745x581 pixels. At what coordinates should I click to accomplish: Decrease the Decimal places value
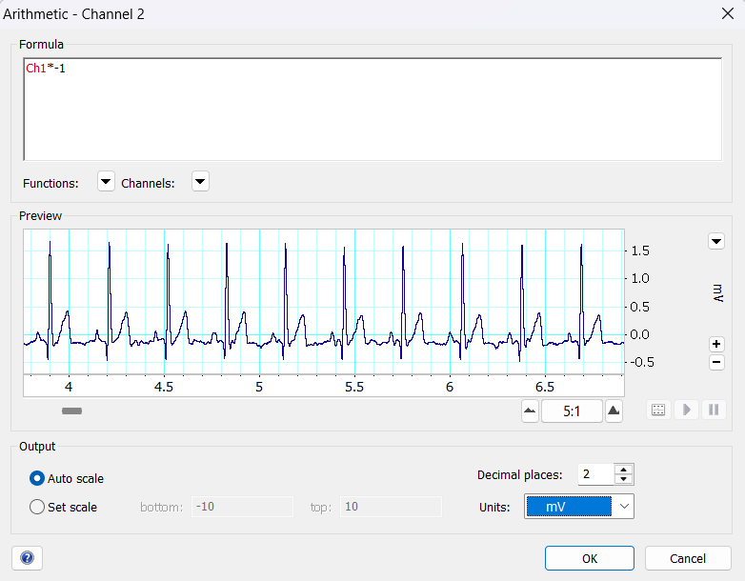623,479
